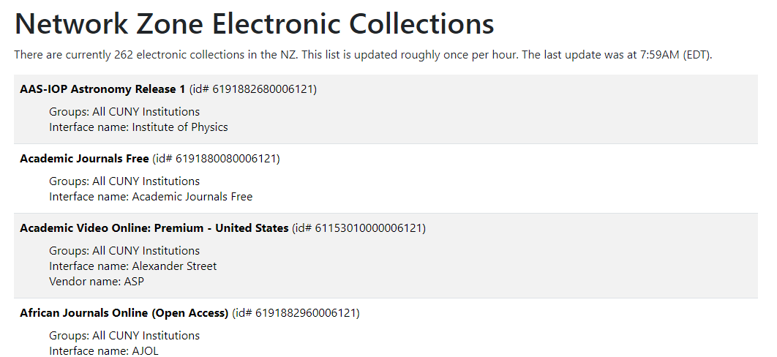
Task: Click the id# 6191880080006121 text
Action: 216,158
